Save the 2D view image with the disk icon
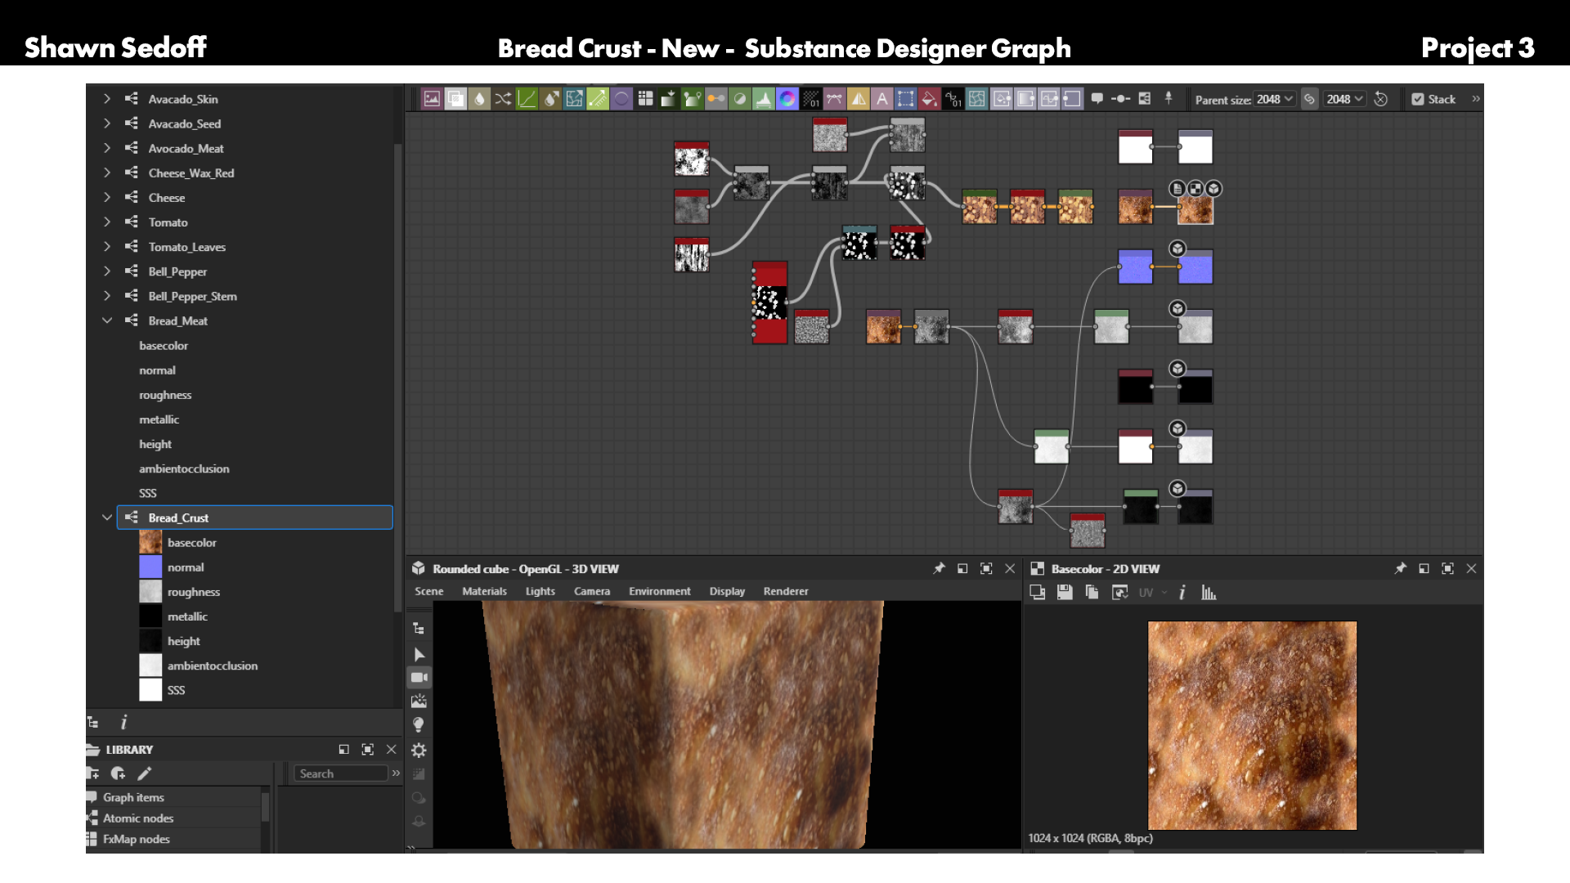This screenshot has height=883, width=1570. pyautogui.click(x=1065, y=593)
